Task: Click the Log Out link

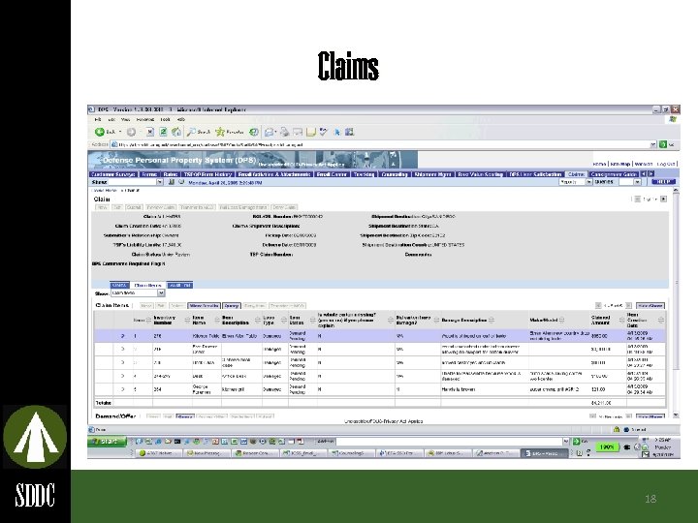Action: tap(666, 164)
